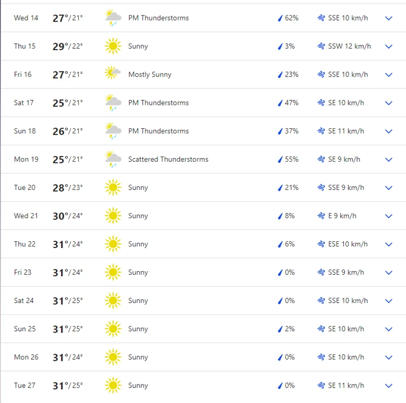Expand the Fri 16 row chevron
This screenshot has width=406, height=403.
[389, 74]
